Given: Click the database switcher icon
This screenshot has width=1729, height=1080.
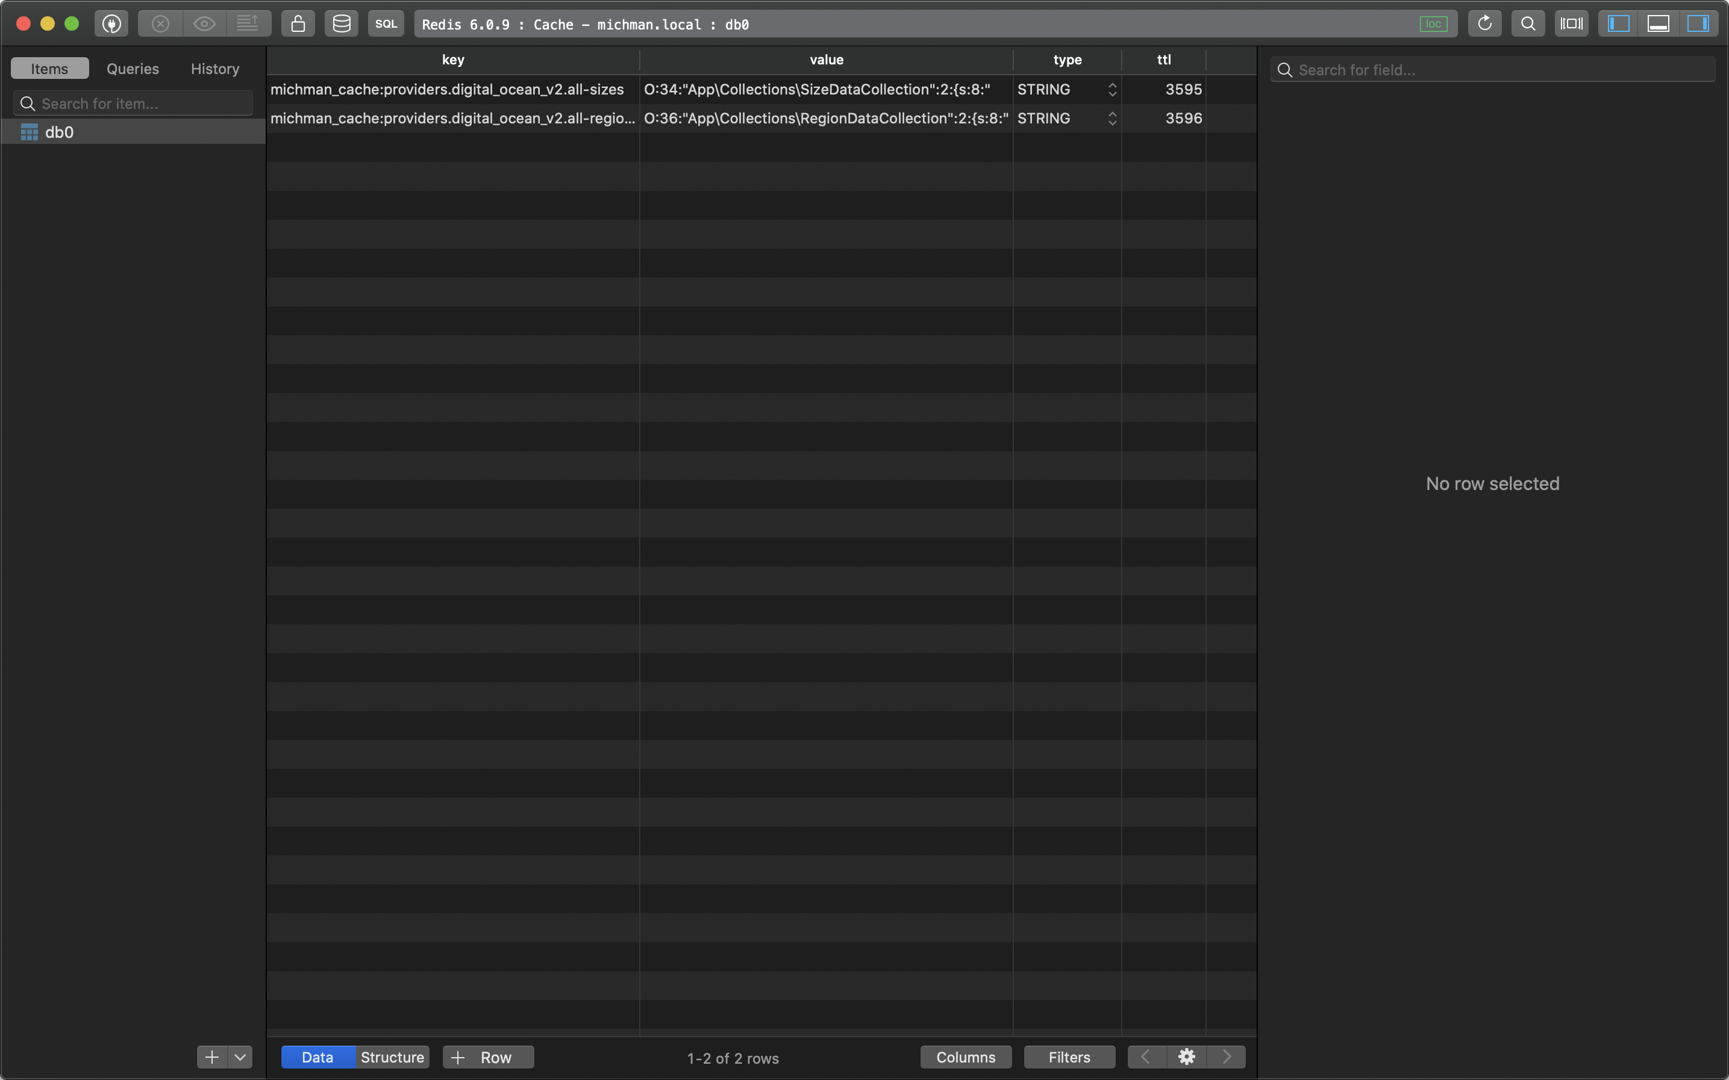Looking at the screenshot, I should point(342,23).
